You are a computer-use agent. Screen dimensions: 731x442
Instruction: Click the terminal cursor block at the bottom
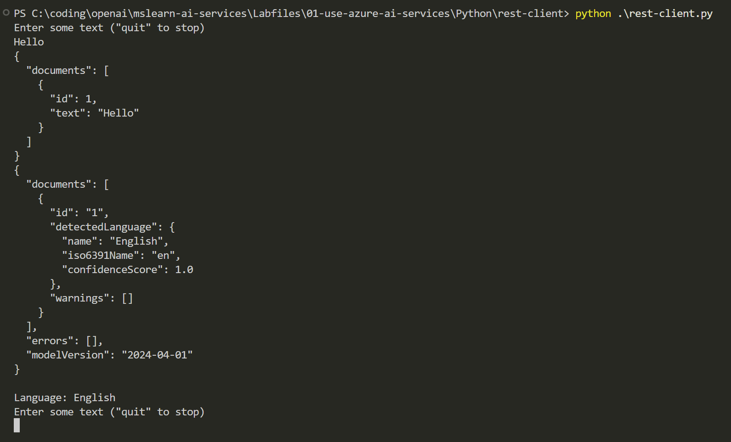(17, 425)
